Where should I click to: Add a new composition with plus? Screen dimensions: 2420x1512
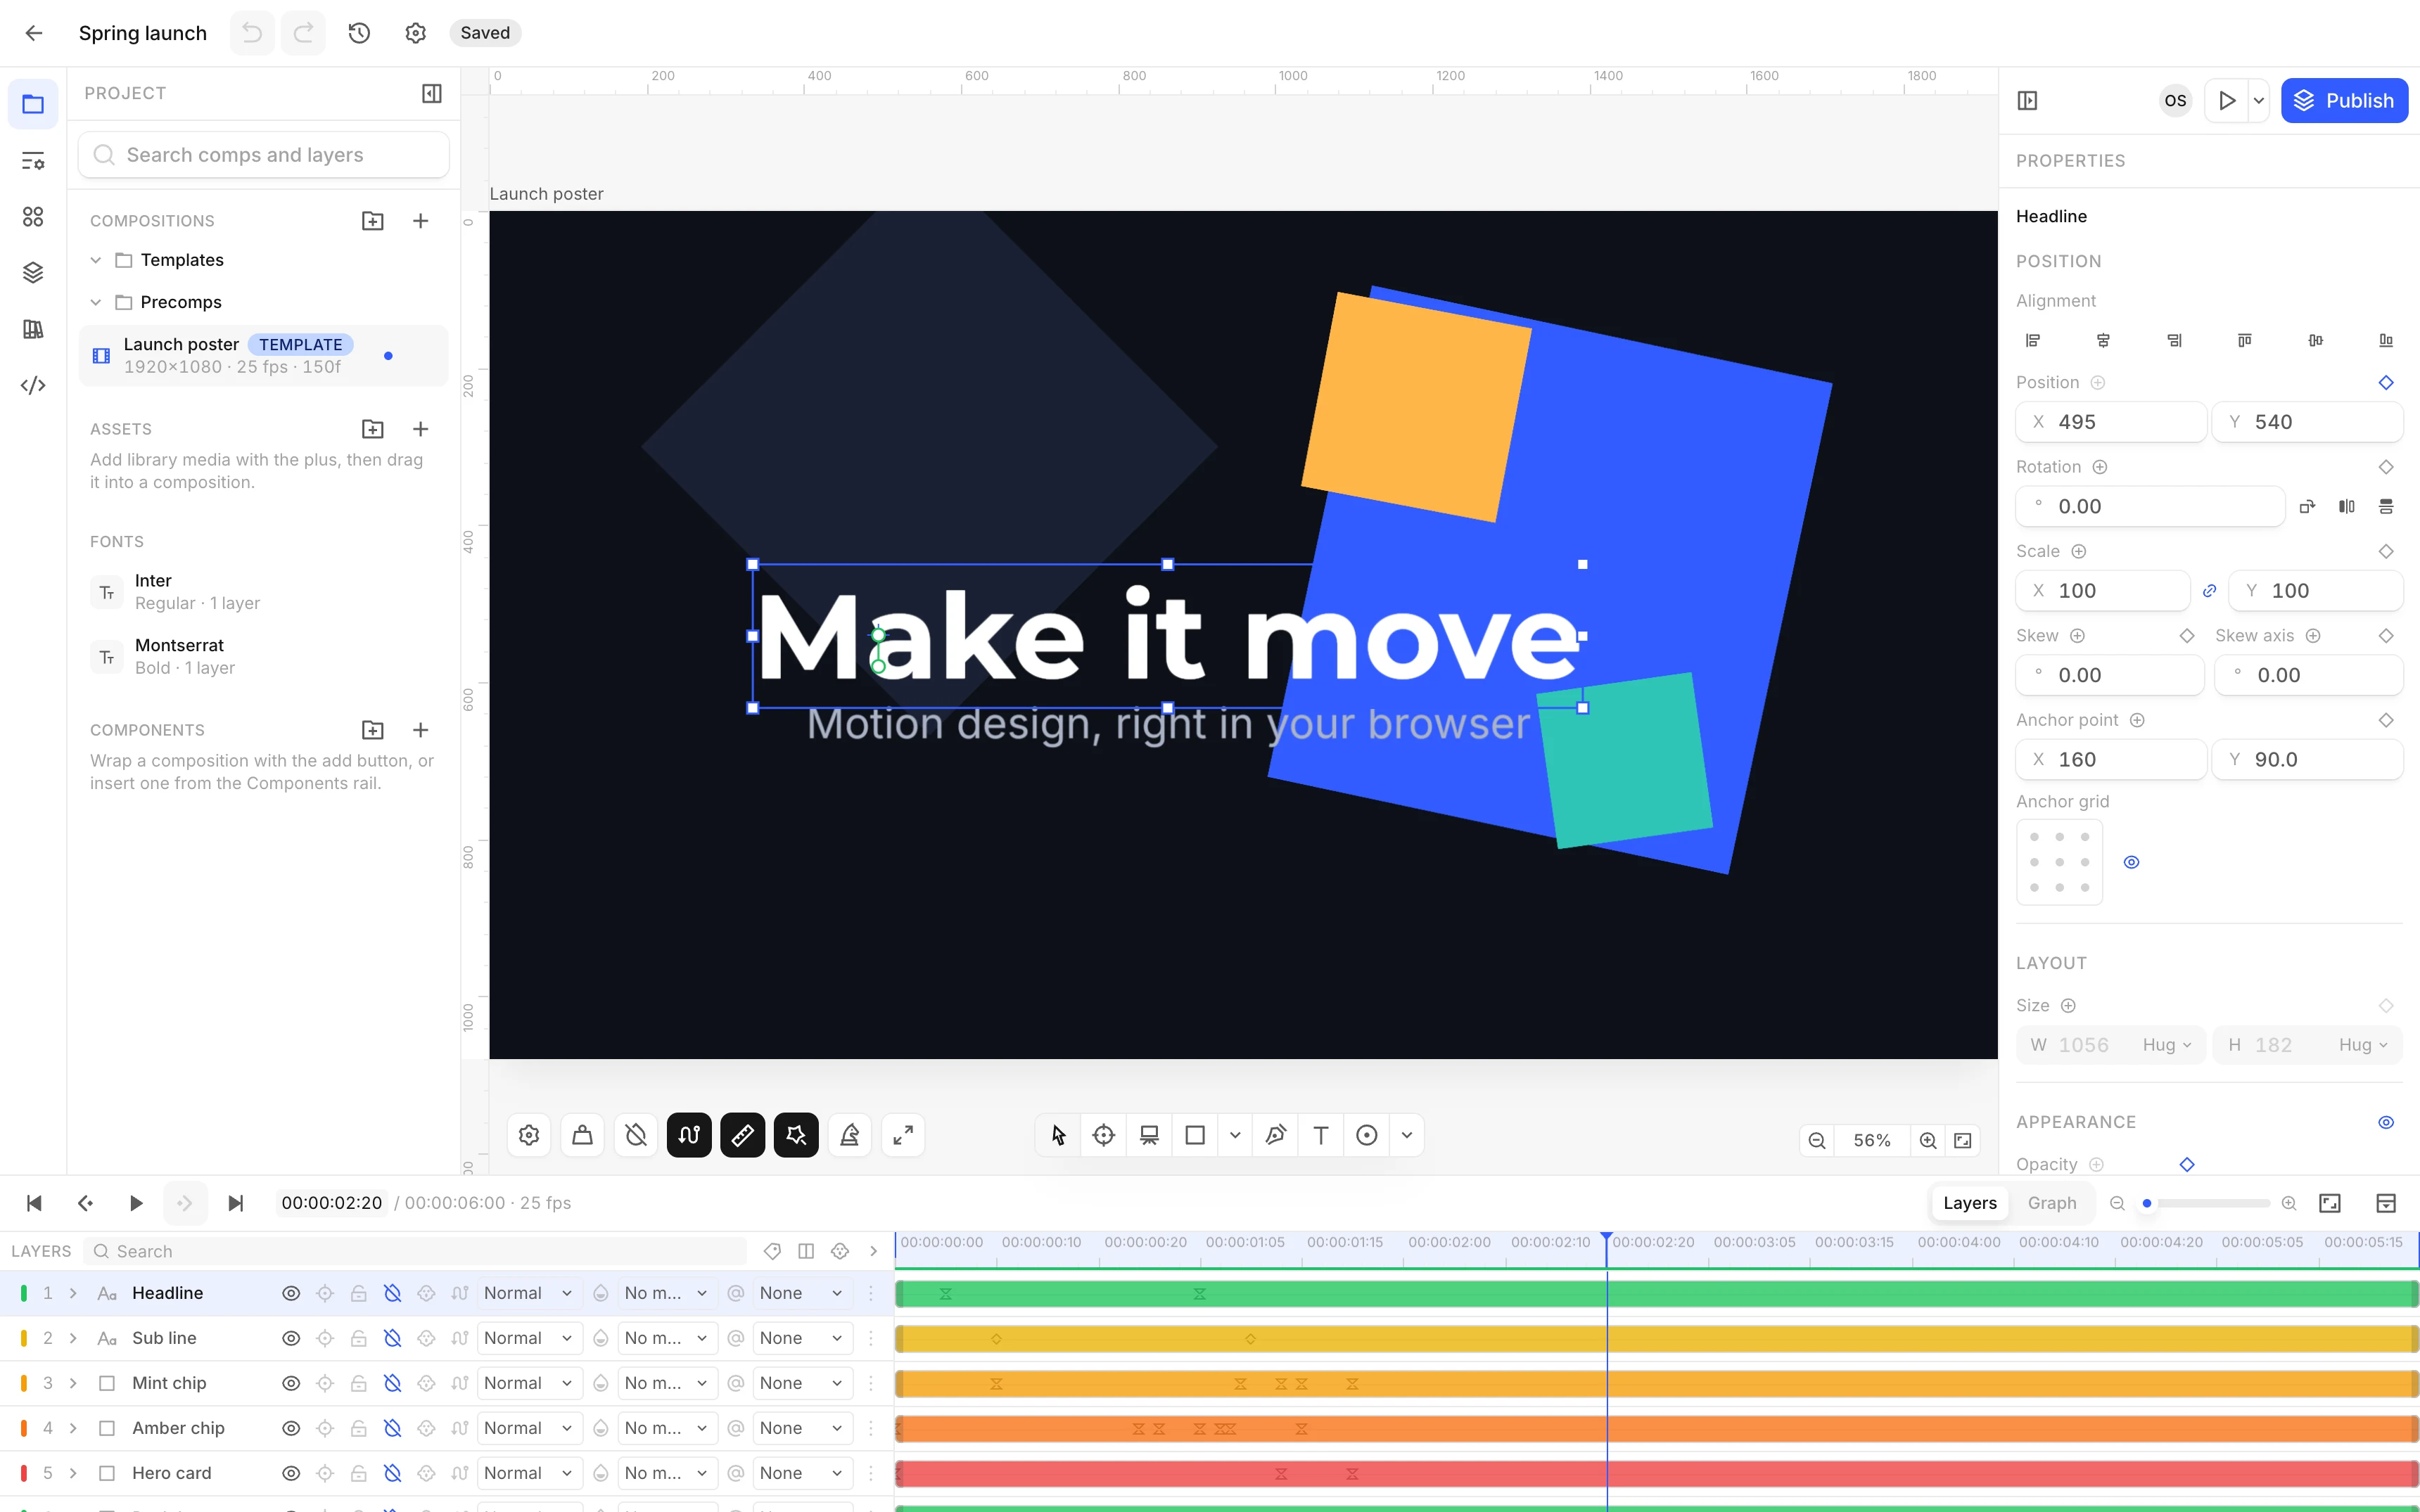[x=421, y=221]
